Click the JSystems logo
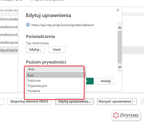The image size is (144, 124). pos(126,115)
